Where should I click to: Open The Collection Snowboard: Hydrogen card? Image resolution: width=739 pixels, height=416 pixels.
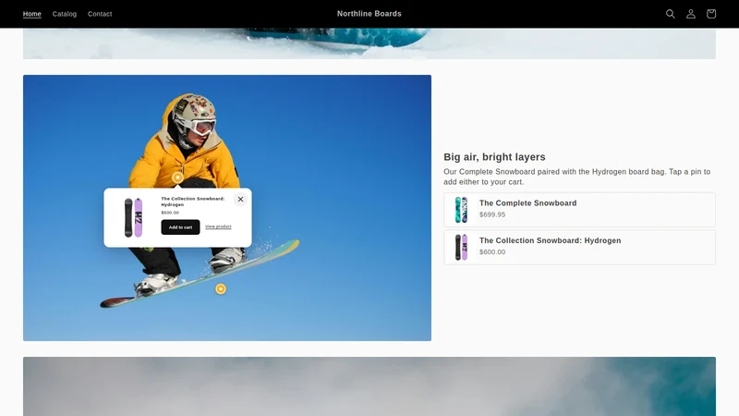coord(579,247)
